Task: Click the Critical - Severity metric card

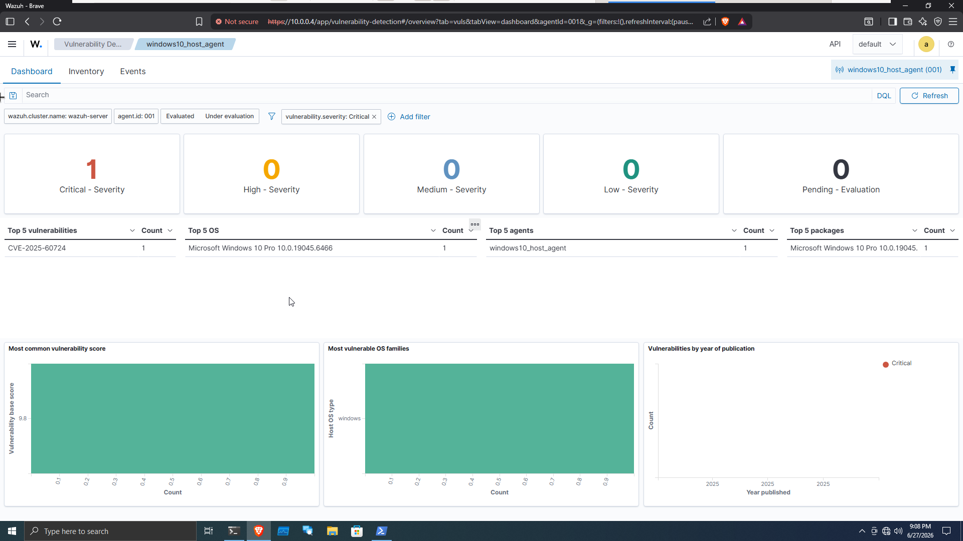Action: [x=92, y=174]
